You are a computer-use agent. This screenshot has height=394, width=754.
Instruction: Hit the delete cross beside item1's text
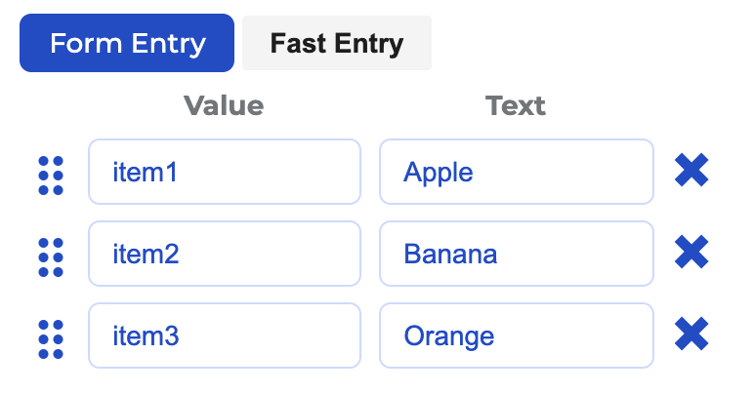pyautogui.click(x=691, y=173)
